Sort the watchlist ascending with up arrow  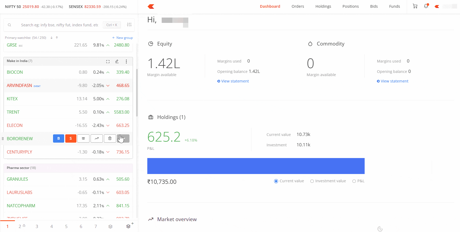tap(57, 38)
